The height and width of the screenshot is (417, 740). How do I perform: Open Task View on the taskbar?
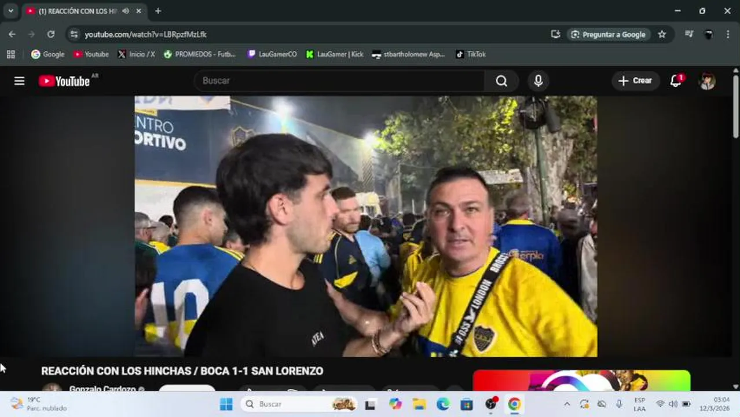[x=370, y=404]
